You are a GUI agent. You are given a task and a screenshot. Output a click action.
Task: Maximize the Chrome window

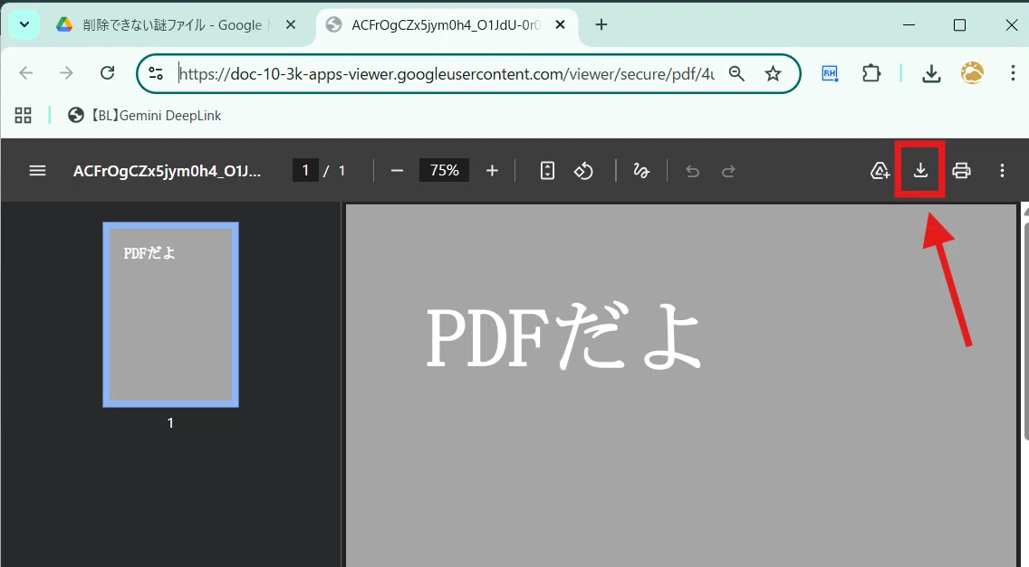(959, 25)
